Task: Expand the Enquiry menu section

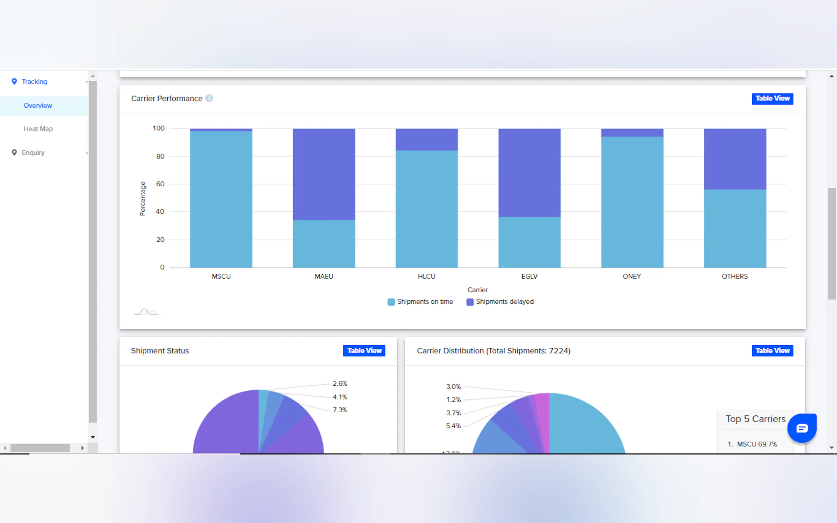Action: (86, 153)
